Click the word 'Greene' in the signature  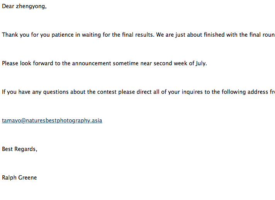tap(27, 178)
